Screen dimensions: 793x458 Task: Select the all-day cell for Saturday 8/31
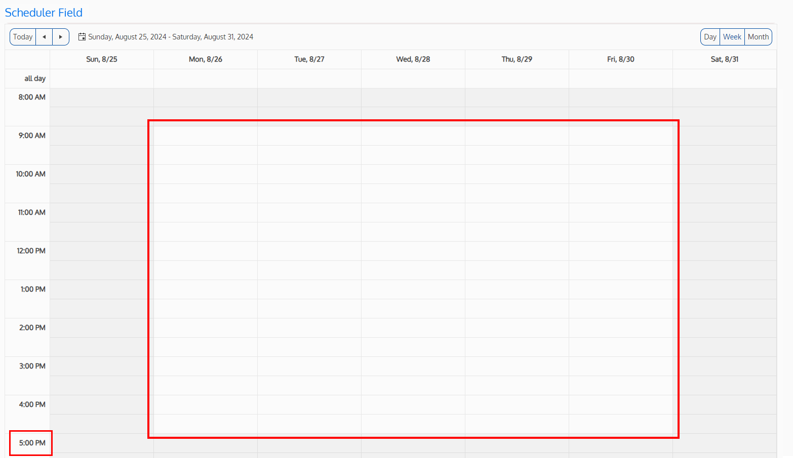tap(725, 78)
